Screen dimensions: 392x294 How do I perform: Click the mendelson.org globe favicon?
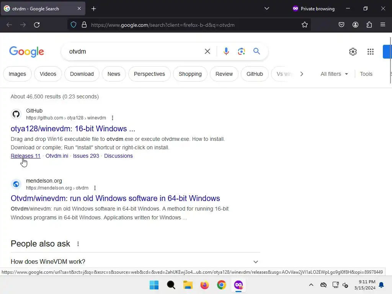(x=16, y=184)
